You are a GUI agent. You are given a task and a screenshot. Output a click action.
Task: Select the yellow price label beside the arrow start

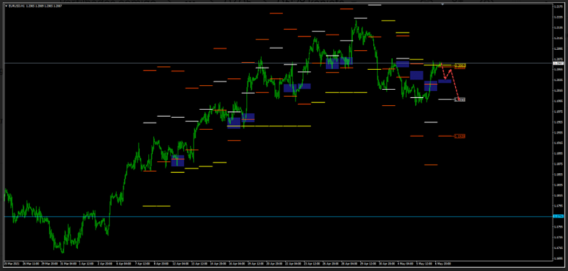[x=459, y=66]
